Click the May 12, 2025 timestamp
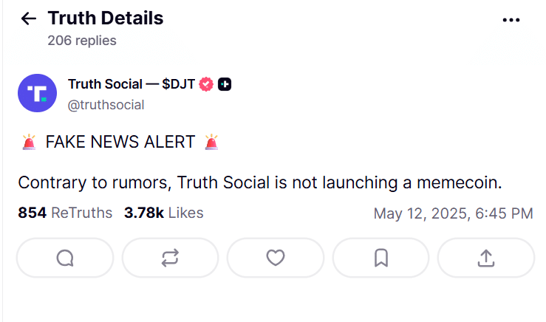The image size is (546, 322). click(x=453, y=214)
